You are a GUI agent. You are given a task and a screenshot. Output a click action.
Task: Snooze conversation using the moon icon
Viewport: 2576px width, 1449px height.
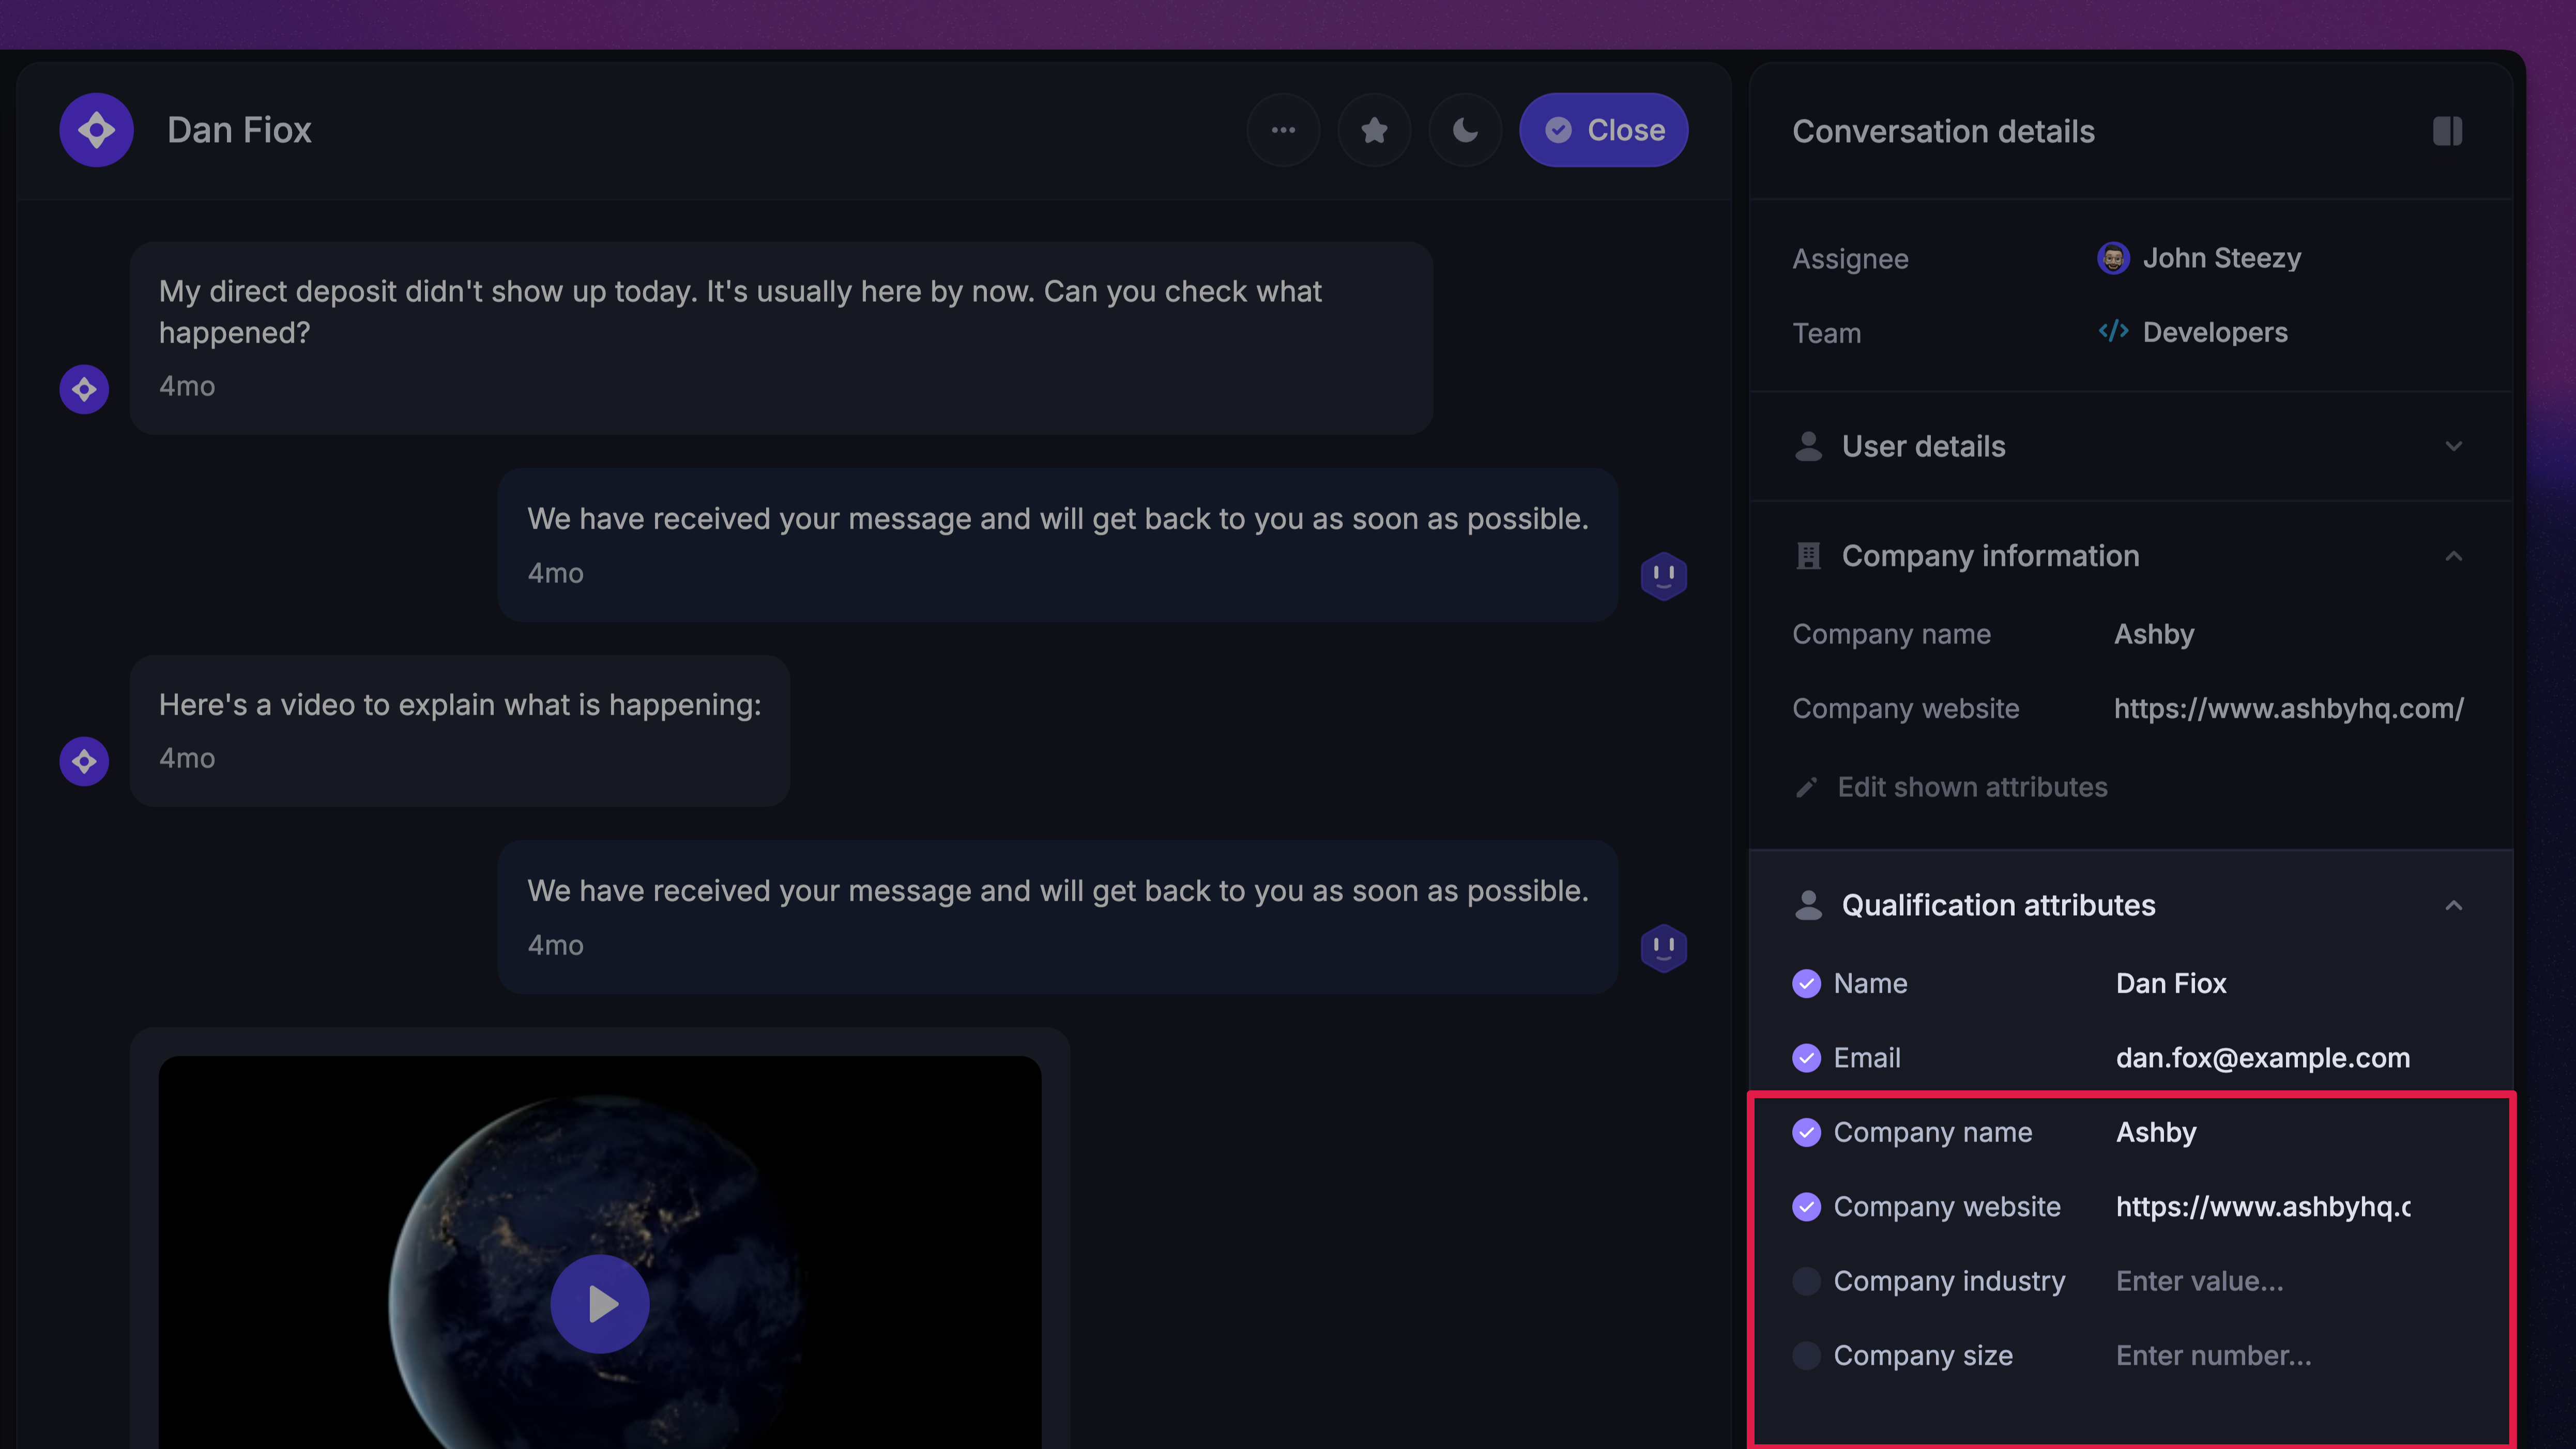tap(1465, 130)
